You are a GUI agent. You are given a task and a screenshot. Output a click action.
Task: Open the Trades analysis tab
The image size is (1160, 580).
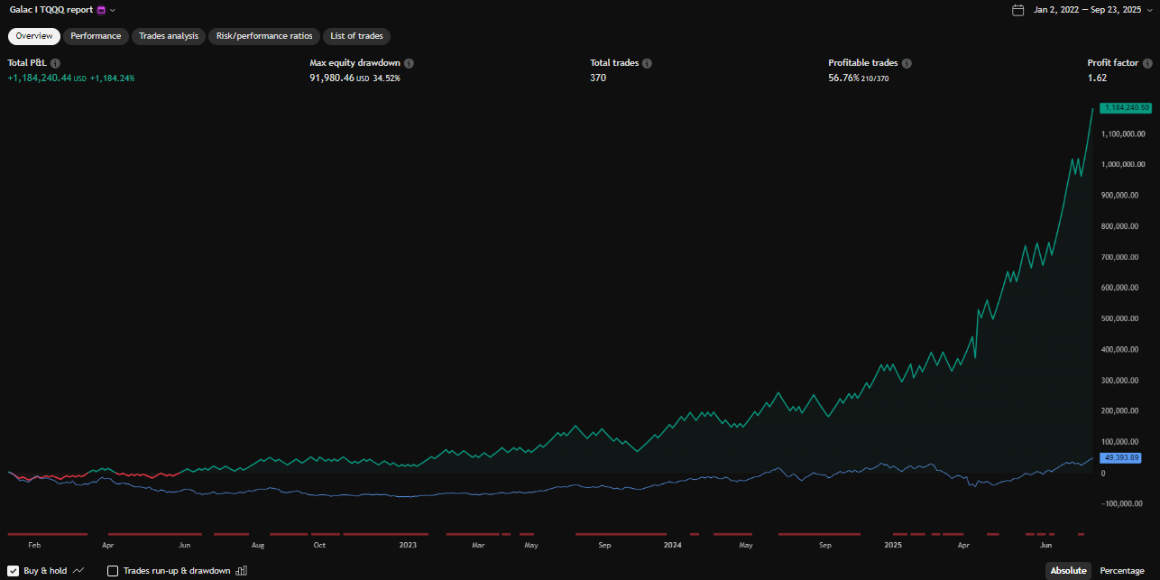point(169,36)
